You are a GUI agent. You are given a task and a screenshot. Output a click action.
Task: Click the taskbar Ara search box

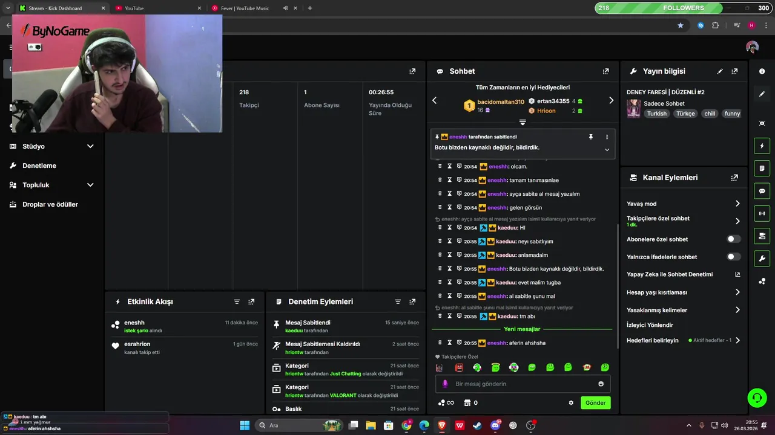298,425
